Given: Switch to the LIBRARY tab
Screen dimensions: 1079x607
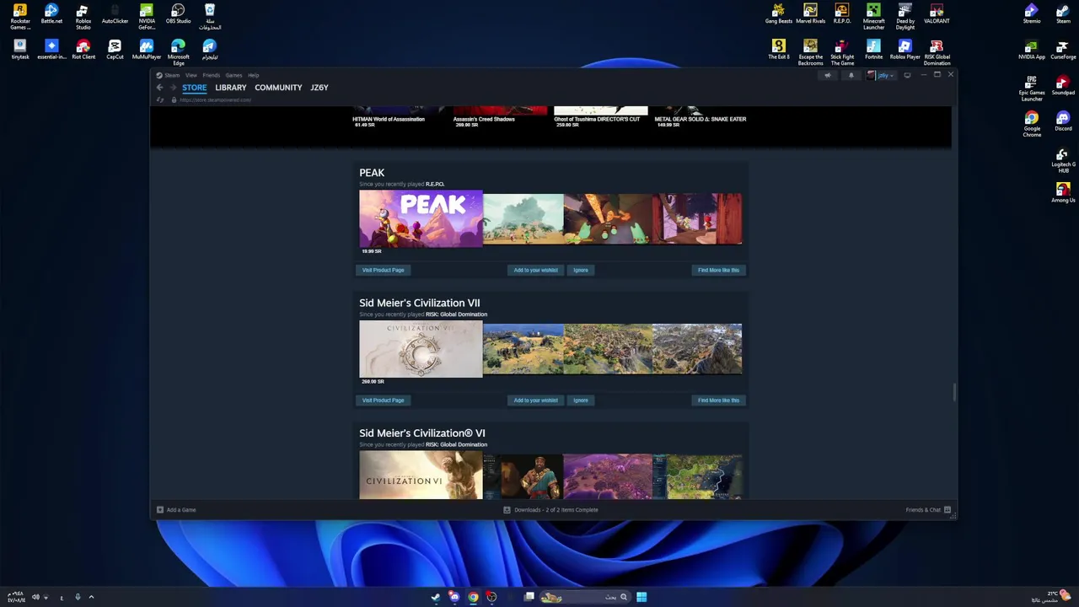Looking at the screenshot, I should [230, 88].
